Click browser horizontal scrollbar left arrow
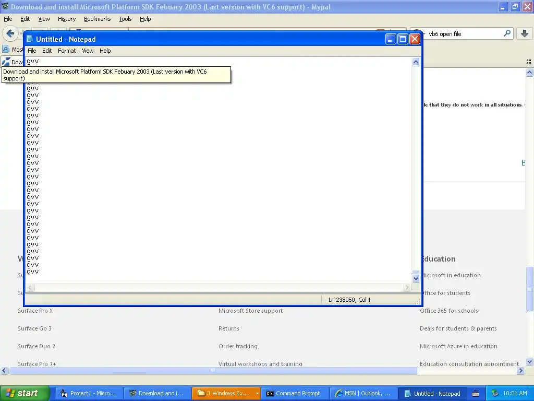This screenshot has height=401, width=534. (4, 371)
